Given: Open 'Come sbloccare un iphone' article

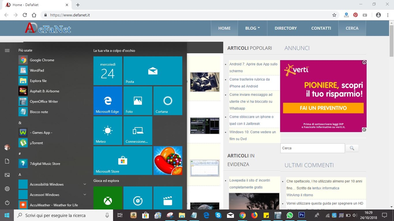Looking at the screenshot, I should point(252,120).
